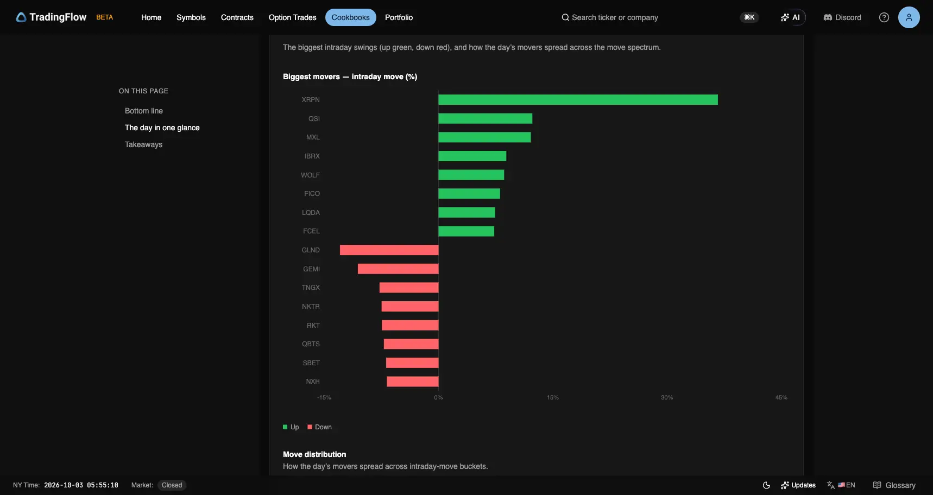Change language with the EN selector
This screenshot has height=495, width=933.
coord(841,485)
